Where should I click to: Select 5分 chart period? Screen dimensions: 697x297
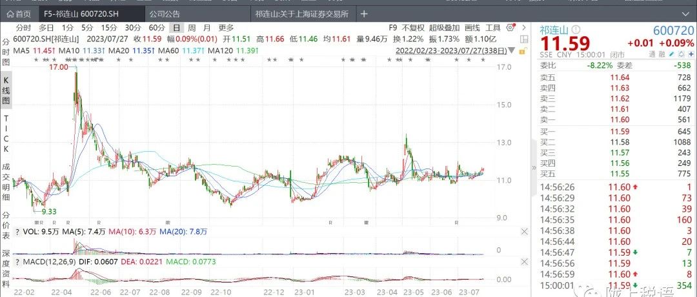click(x=87, y=28)
